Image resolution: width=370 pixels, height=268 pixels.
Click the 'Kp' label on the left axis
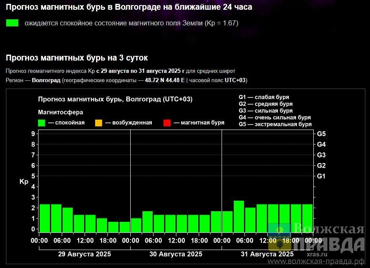pos(24,182)
